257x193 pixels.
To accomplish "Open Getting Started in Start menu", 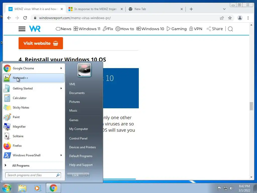I will (34, 88).
